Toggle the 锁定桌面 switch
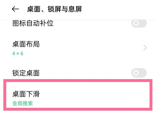This screenshot has width=155, height=116. click(139, 73)
